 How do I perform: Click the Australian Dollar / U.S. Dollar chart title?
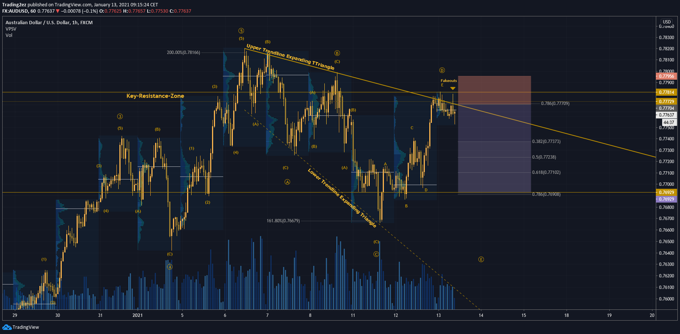click(49, 23)
